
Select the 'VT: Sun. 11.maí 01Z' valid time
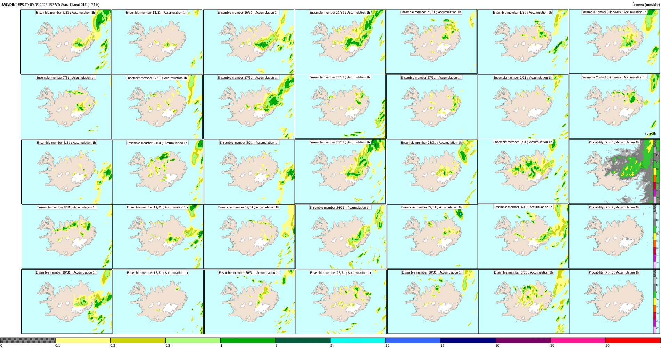[71, 5]
